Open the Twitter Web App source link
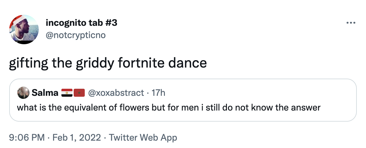 [x=143, y=138]
